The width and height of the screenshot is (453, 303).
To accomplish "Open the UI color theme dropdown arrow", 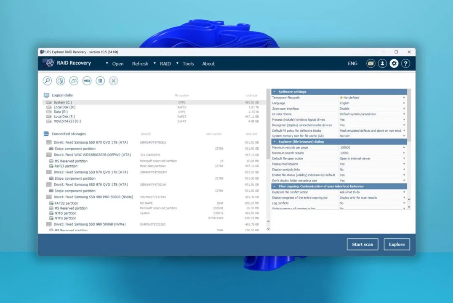I will (404, 114).
